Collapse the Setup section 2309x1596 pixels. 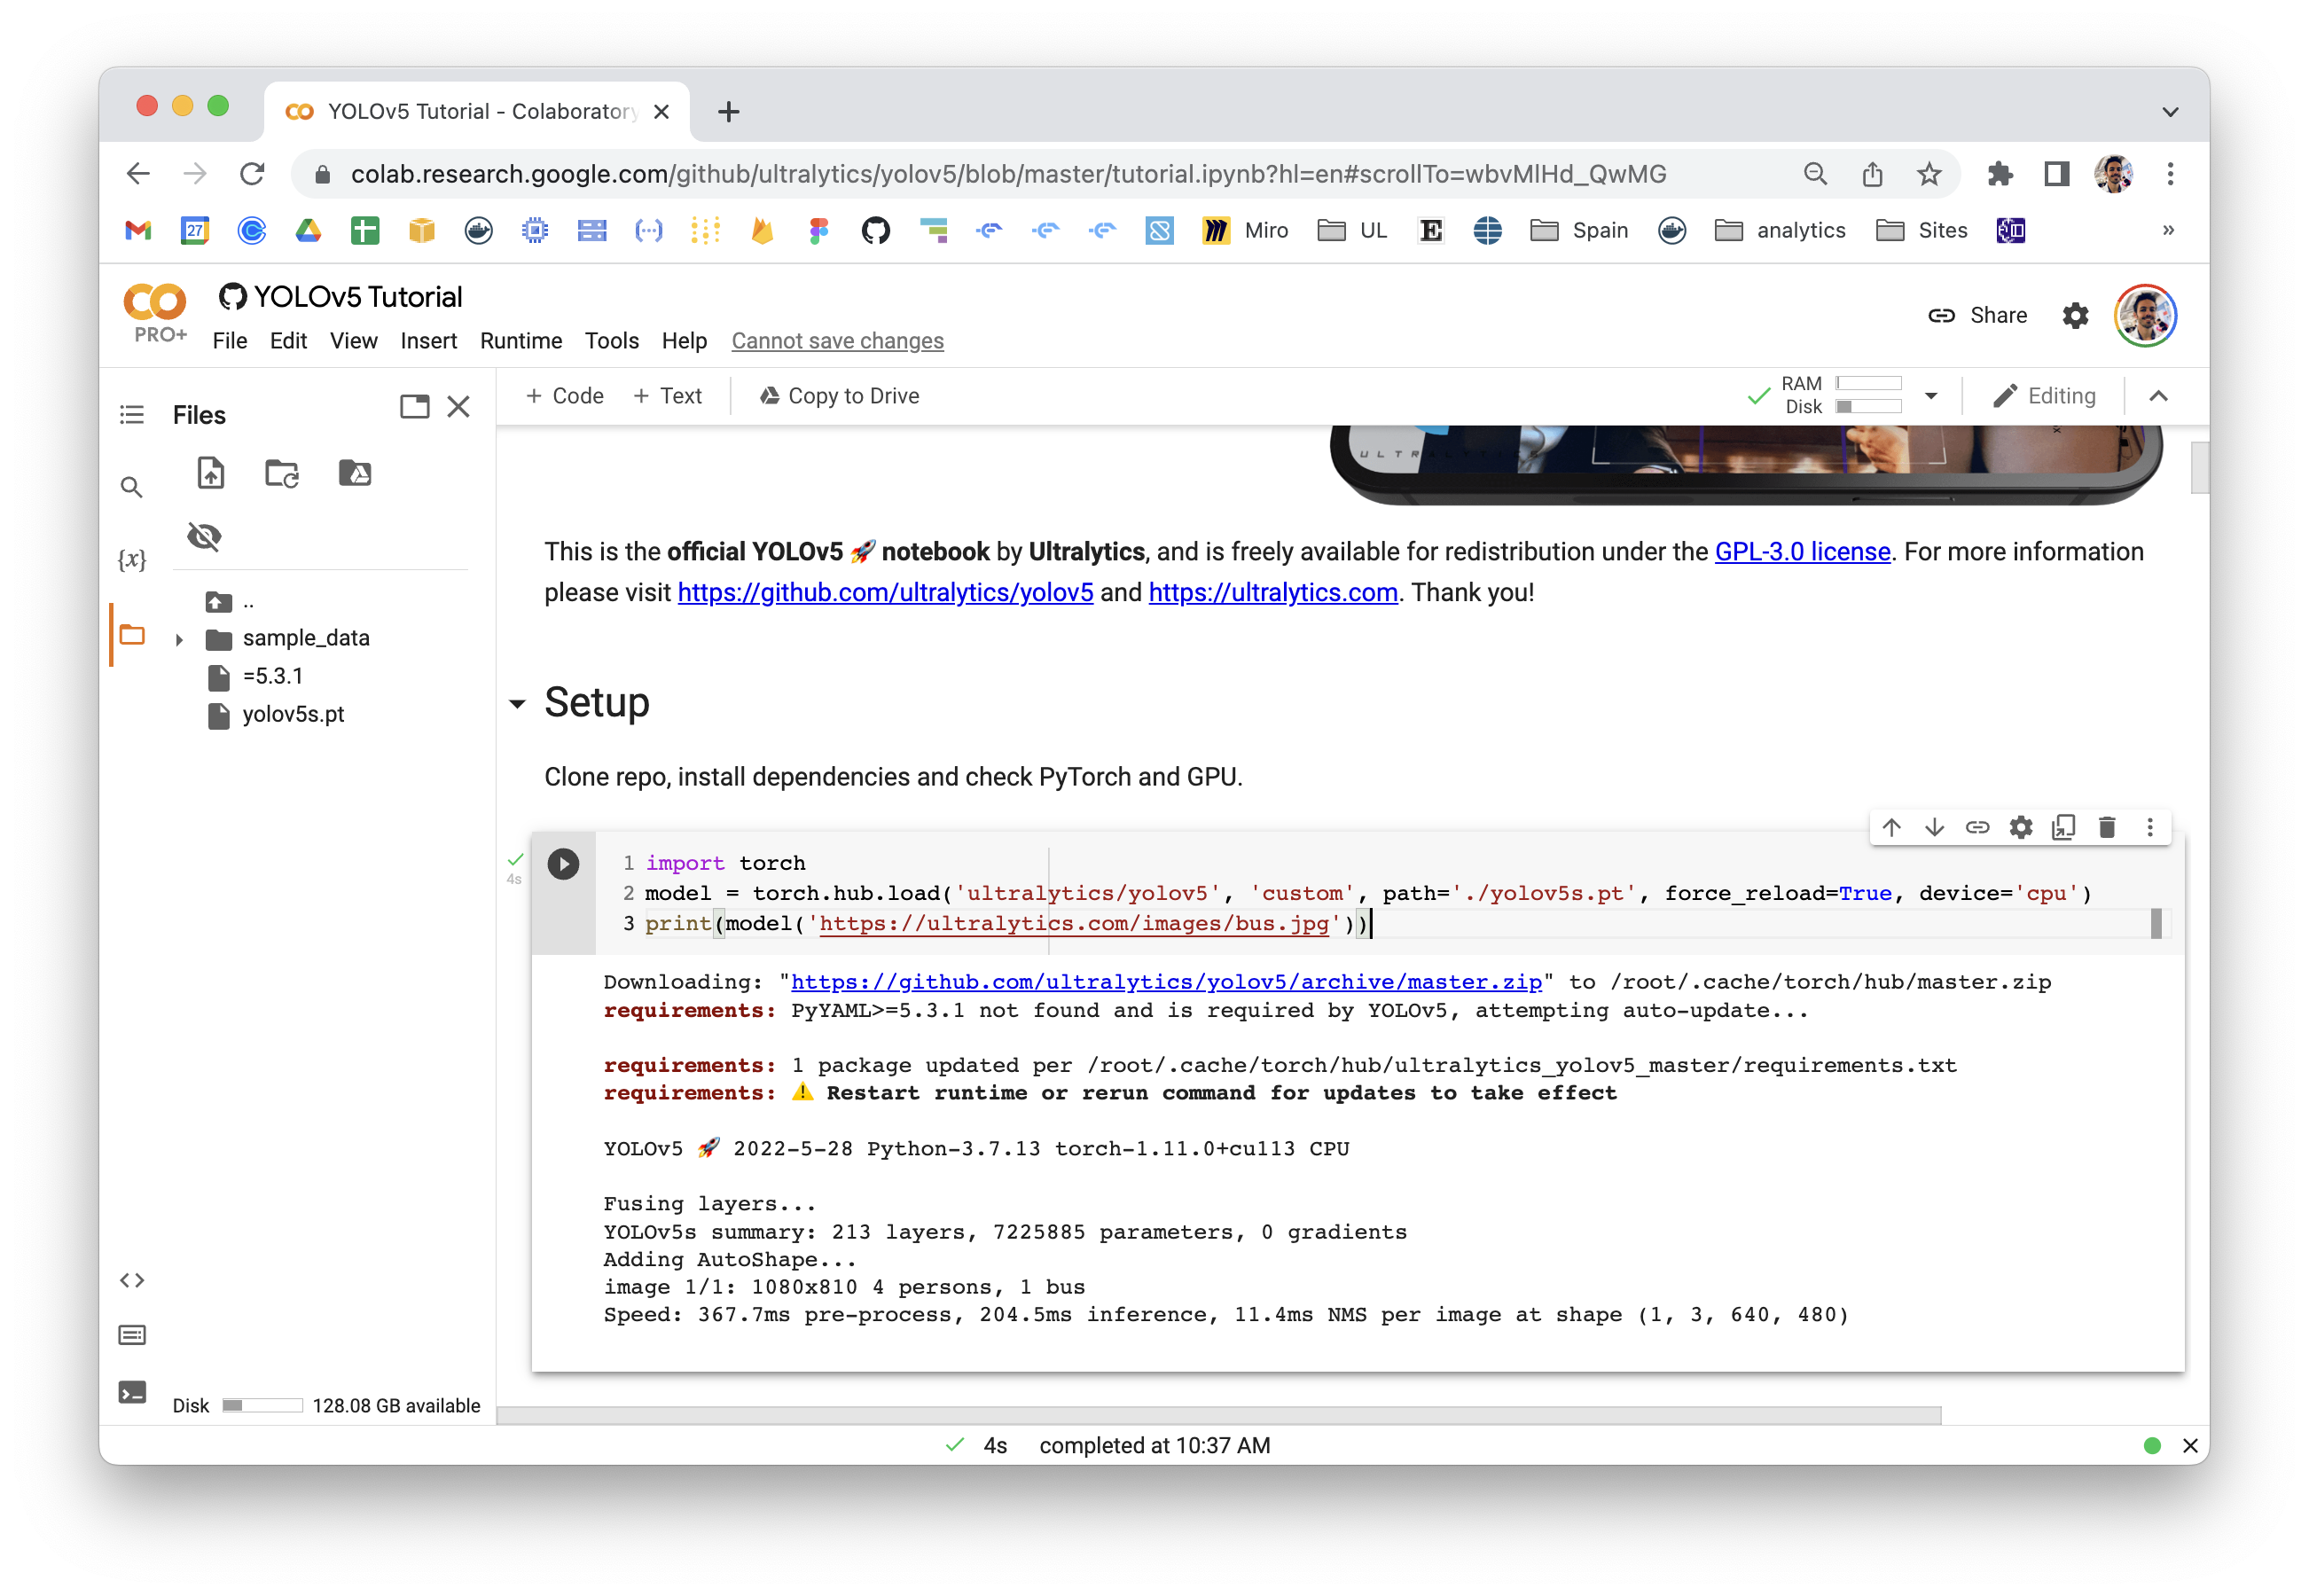click(519, 704)
